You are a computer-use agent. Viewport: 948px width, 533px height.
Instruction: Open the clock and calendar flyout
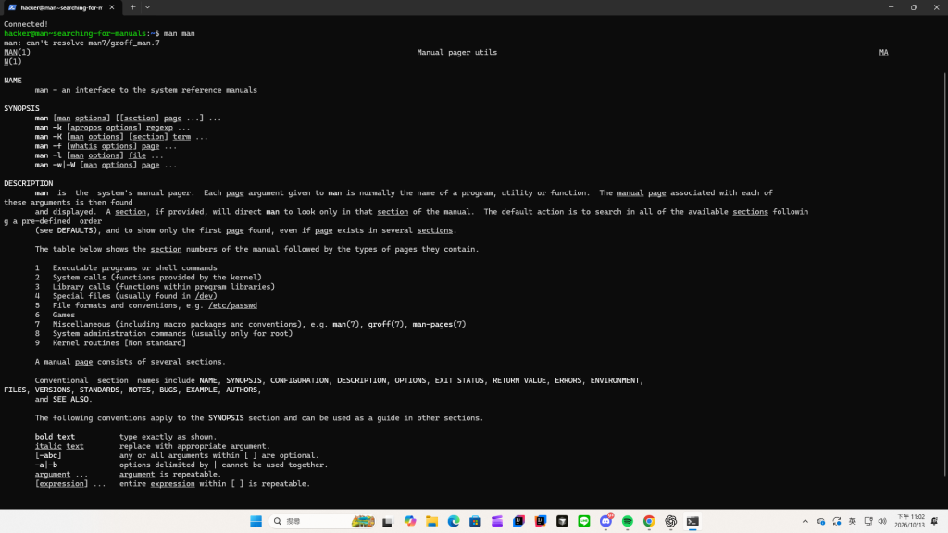[910, 522]
